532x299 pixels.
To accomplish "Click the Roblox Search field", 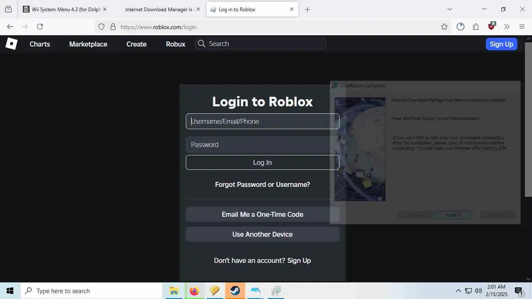I will click(x=261, y=44).
